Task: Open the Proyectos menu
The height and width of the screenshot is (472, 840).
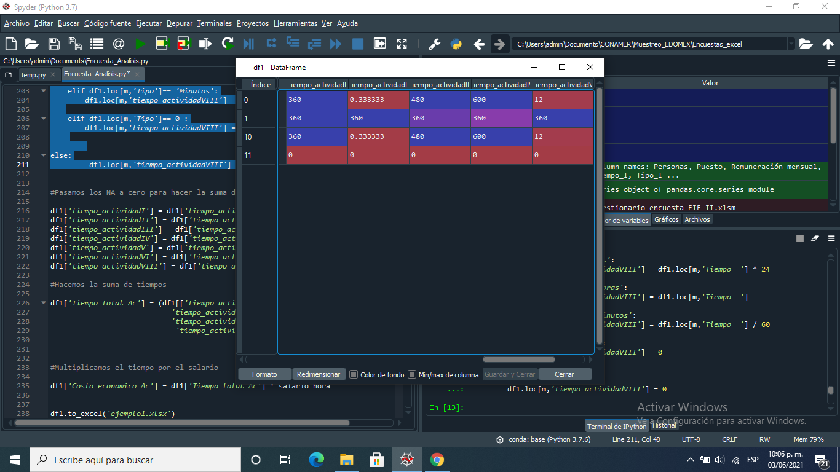Action: [253, 23]
